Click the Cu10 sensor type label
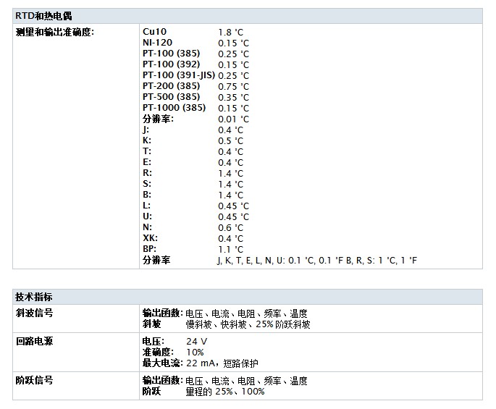The height and width of the screenshot is (409, 496). click(x=154, y=32)
